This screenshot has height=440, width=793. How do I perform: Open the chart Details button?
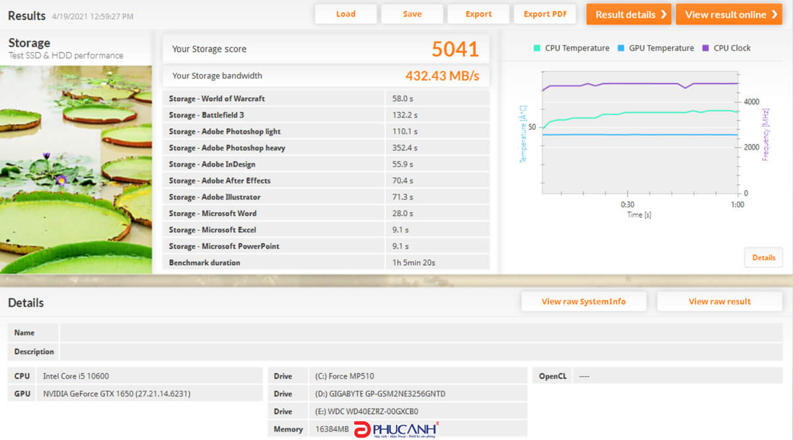pos(763,258)
